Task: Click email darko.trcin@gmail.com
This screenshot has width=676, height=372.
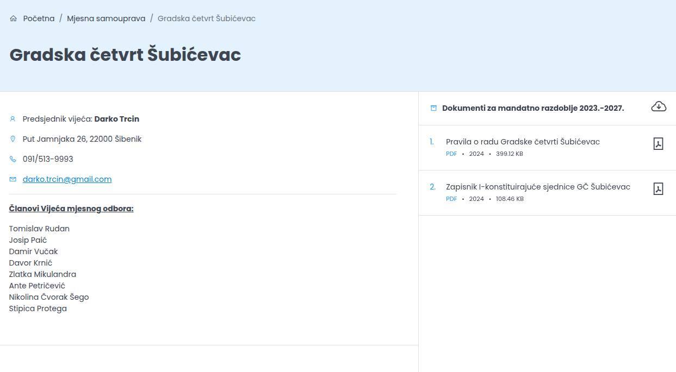Action: tap(67, 179)
